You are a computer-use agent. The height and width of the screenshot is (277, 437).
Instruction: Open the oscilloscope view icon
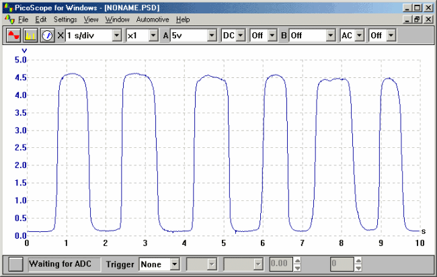point(13,35)
